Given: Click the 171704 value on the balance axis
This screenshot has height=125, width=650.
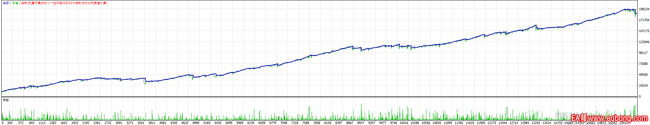Looking at the screenshot, I should pos(644,20).
